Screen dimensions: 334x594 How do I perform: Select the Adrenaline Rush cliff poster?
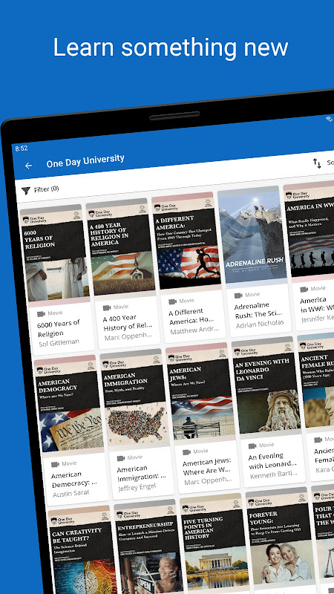click(x=252, y=235)
